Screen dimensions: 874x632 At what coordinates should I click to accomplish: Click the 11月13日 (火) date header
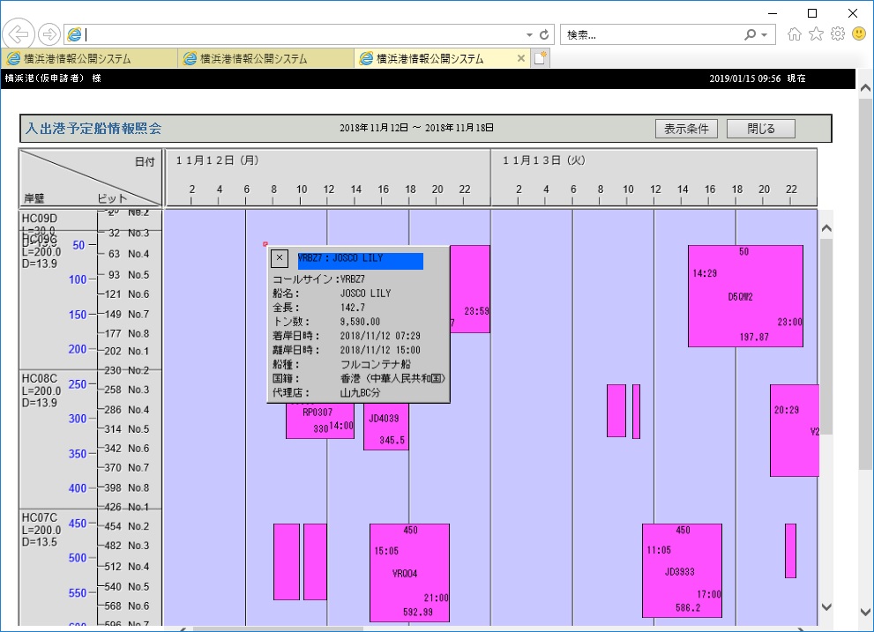tap(544, 160)
